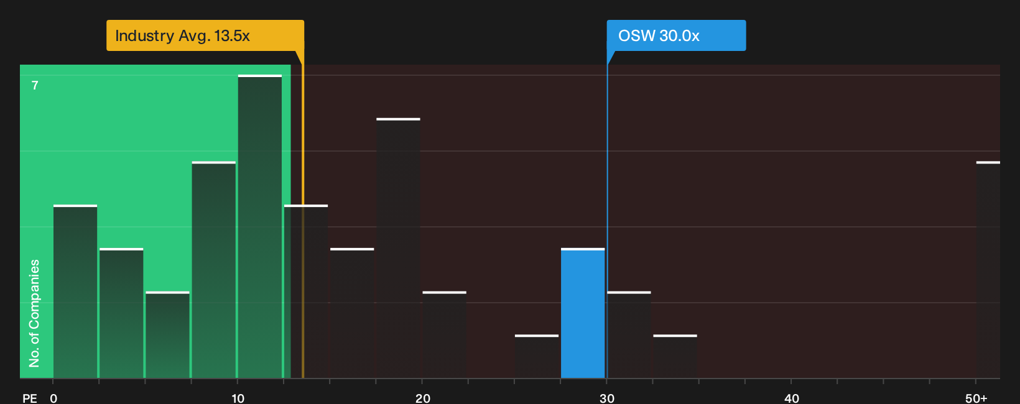This screenshot has height=404, width=1020.
Task: Click the x-axis label '20'
Action: click(423, 398)
